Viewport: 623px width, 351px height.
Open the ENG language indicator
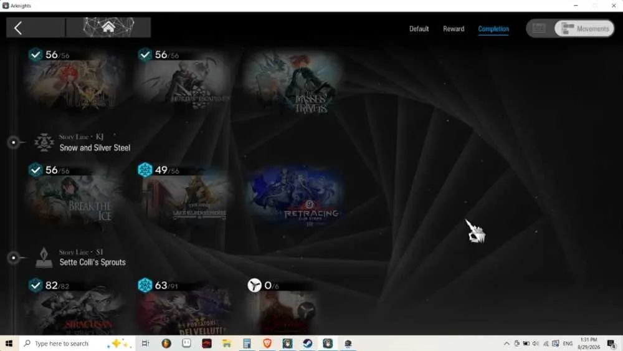coord(568,344)
